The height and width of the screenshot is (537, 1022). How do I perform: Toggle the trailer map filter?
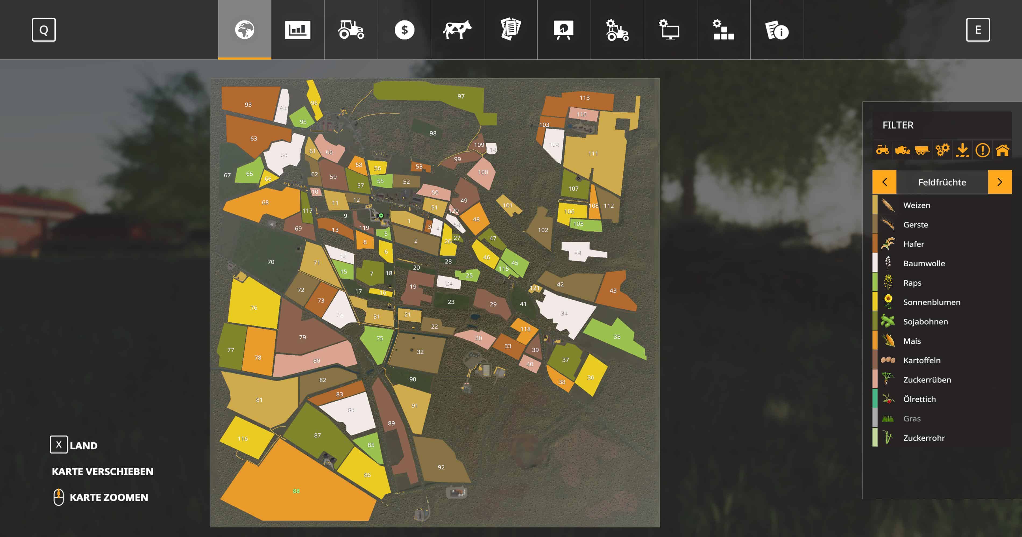[x=922, y=150]
